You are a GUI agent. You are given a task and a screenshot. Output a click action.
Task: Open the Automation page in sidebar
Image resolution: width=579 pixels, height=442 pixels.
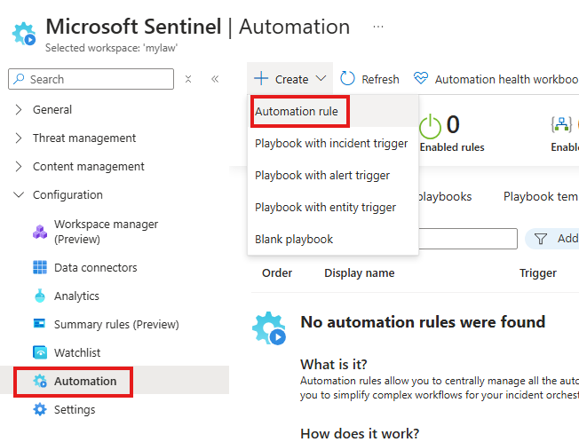pos(85,381)
